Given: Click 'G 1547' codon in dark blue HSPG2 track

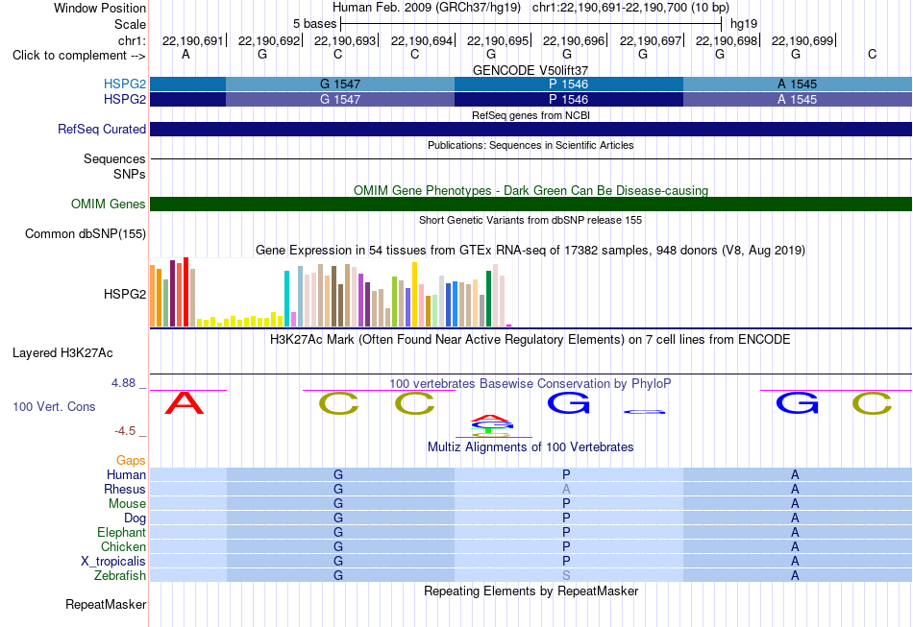Looking at the screenshot, I should (340, 100).
